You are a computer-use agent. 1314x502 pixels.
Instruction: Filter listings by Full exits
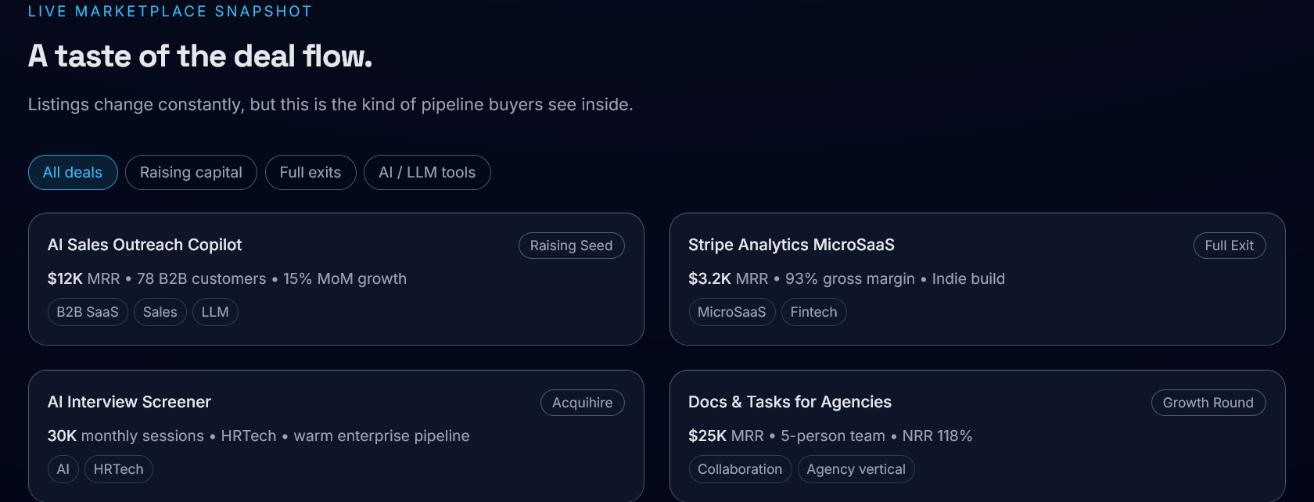pos(311,173)
